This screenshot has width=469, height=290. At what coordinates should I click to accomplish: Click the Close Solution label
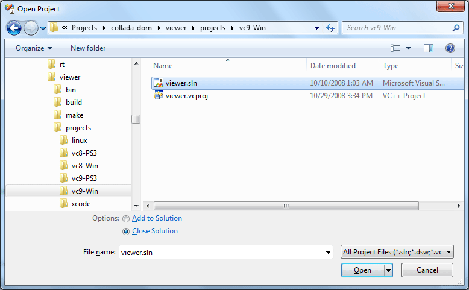coord(155,231)
